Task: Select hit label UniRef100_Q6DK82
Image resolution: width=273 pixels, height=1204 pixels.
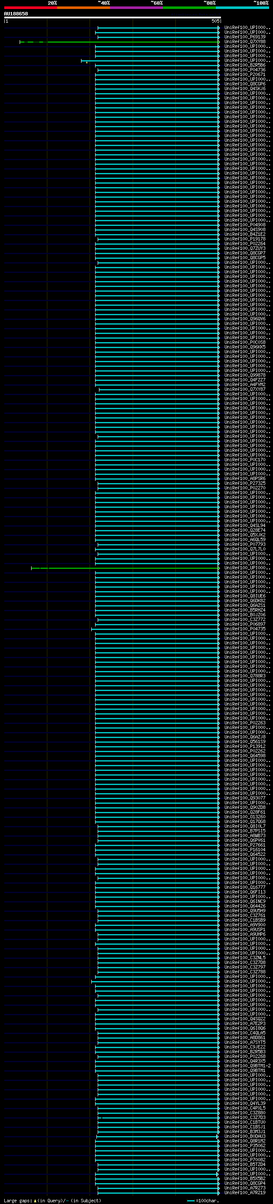Action: tap(245, 601)
